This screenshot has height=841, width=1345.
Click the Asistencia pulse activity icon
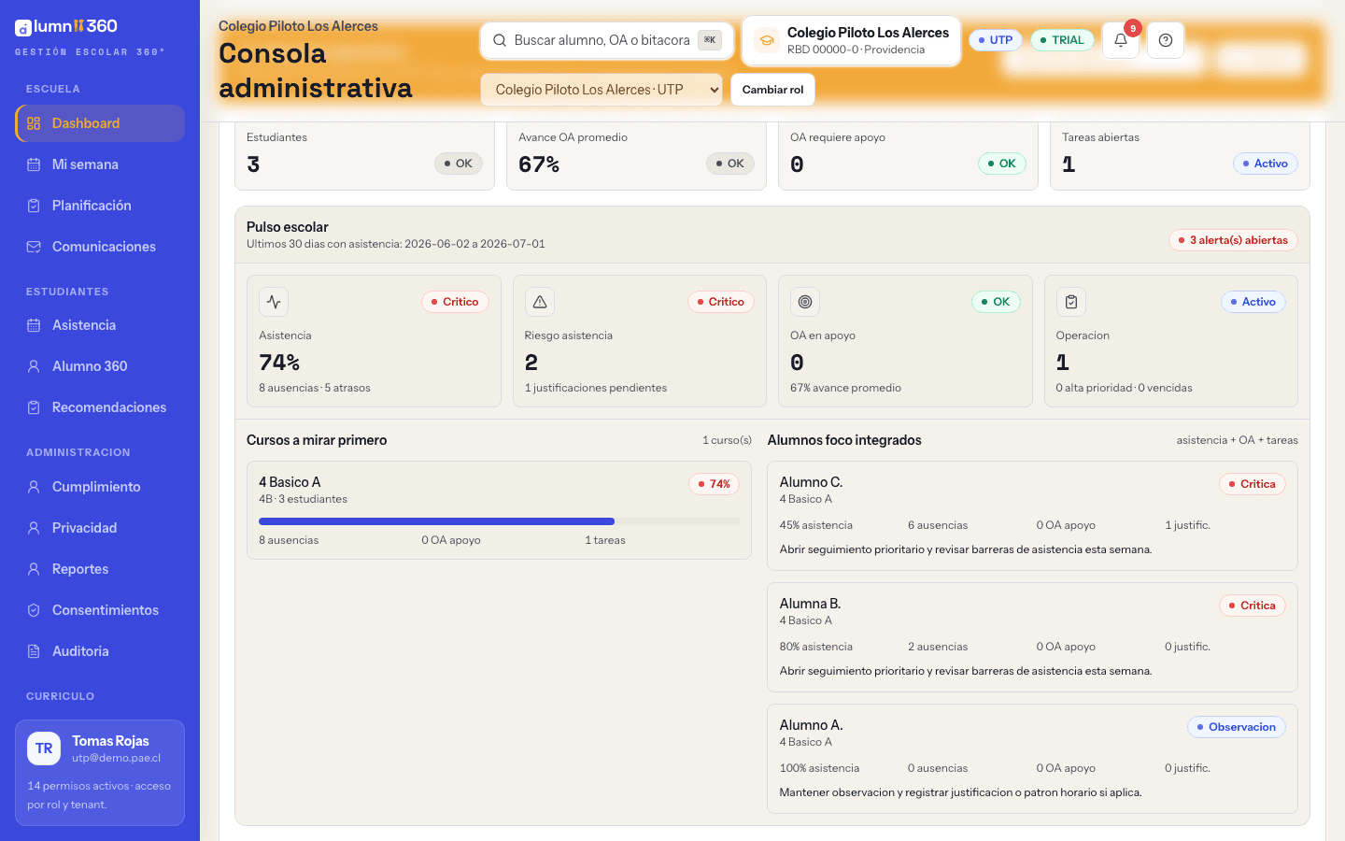coord(274,302)
